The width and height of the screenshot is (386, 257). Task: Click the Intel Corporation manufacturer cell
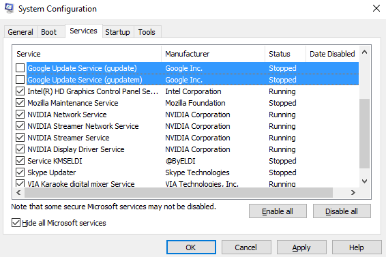[x=193, y=91]
